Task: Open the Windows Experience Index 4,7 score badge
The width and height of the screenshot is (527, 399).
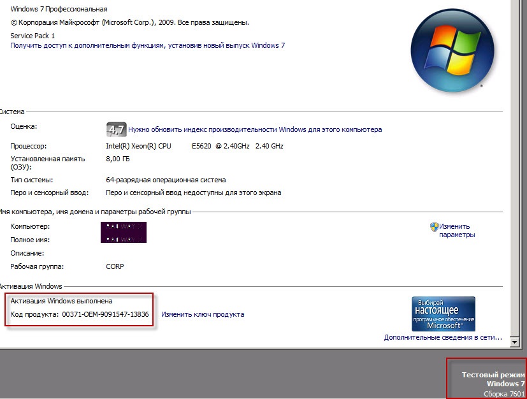Action: (116, 129)
